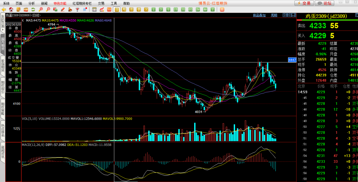The image size is (358, 182).
Task: Click the 论坛 forum button
Action: click(325, 3)
